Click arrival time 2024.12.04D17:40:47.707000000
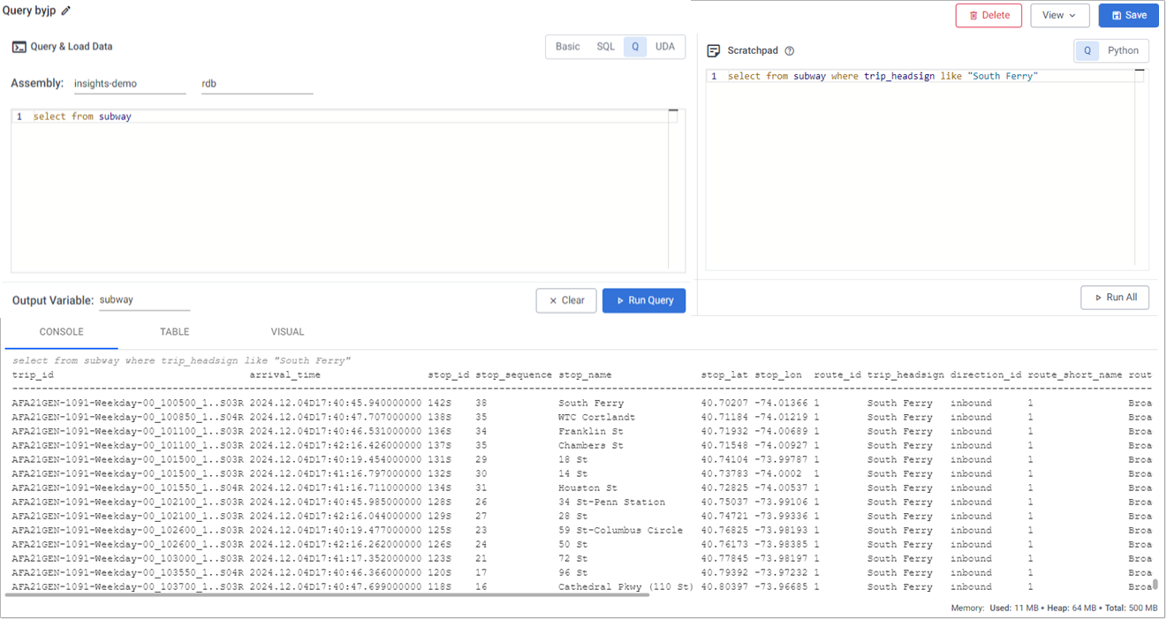Screen dimensions: 1167x620 point(336,418)
